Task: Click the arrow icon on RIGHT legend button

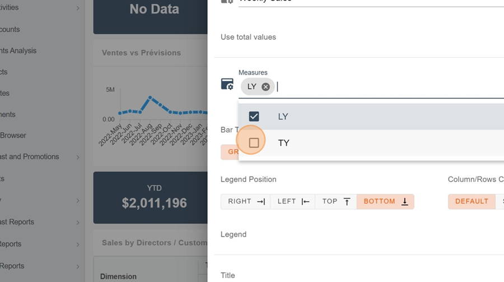Action: (x=260, y=202)
